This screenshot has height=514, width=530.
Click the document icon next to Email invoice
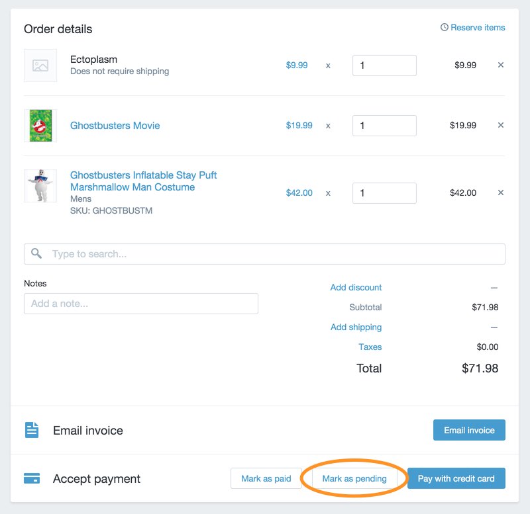[31, 429]
